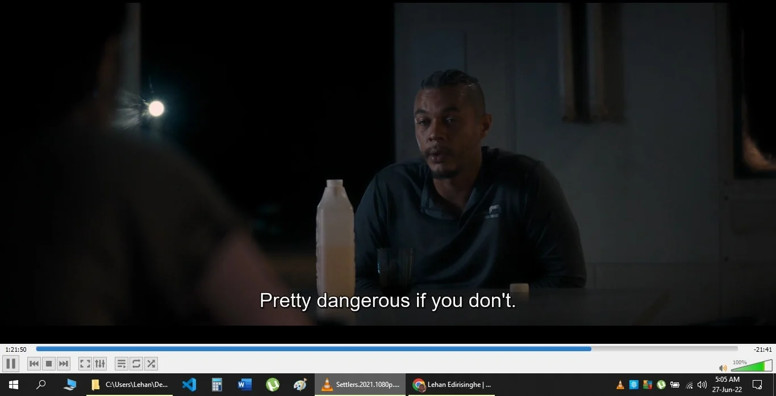Viewport: 776px width, 396px height.
Task: Adjust the VLC volume slider at 100%
Action: [x=751, y=366]
